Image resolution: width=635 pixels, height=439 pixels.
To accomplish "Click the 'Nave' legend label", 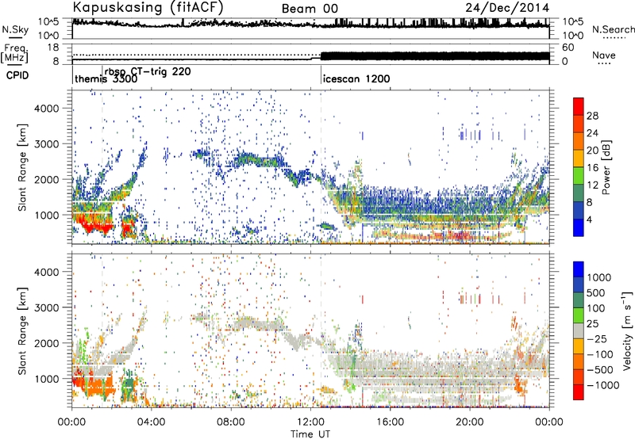I will 604,55.
